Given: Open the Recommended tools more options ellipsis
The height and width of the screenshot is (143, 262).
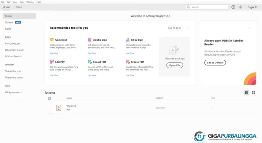Looking at the screenshot, I should 189,28.
